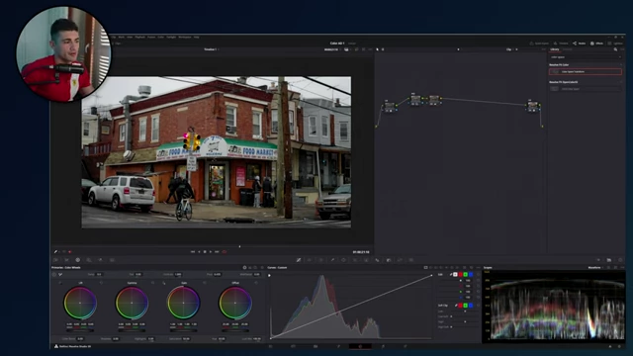This screenshot has height=356, width=633.
Task: Toggle the Effects panel button
Action: click(596, 44)
